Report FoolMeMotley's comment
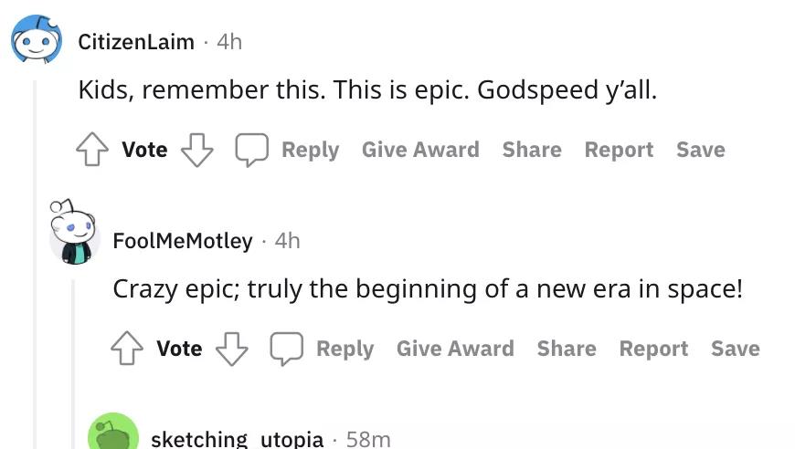 tap(653, 349)
